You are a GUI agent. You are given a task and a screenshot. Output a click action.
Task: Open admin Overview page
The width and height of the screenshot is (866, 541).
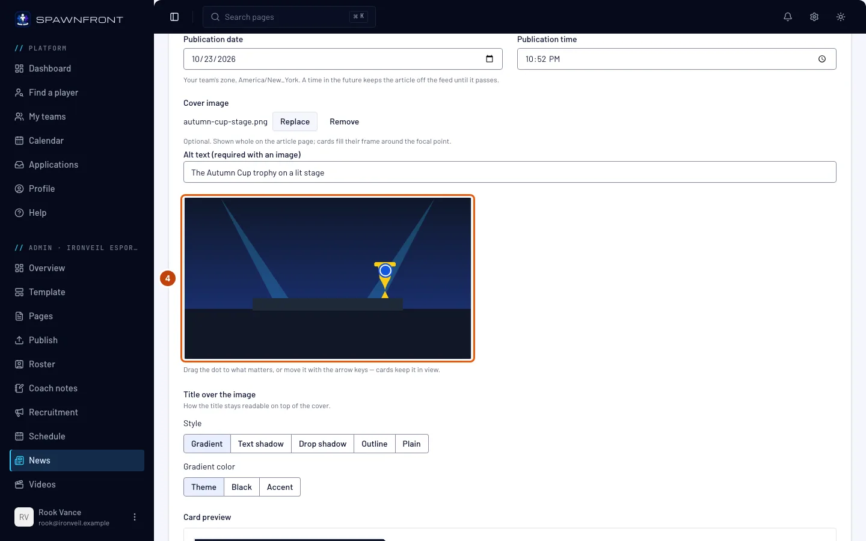(77, 268)
